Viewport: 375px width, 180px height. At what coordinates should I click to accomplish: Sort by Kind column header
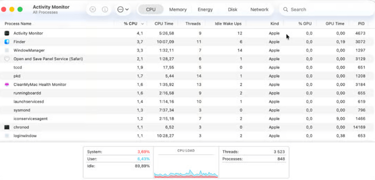click(274, 24)
